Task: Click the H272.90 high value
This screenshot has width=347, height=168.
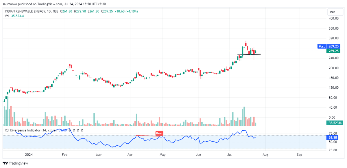Action: (x=80, y=12)
